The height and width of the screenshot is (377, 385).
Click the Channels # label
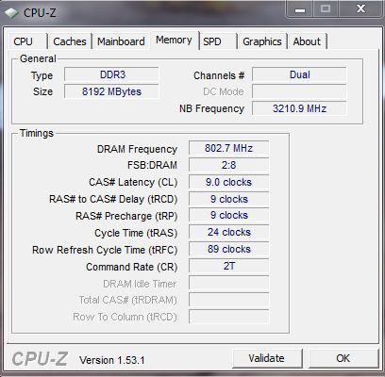point(219,75)
